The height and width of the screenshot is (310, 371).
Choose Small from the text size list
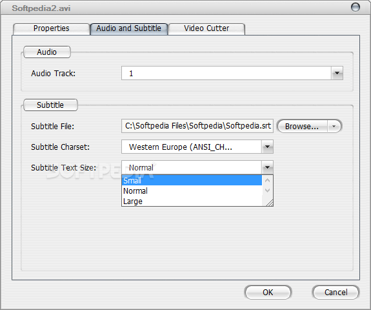tap(192, 180)
